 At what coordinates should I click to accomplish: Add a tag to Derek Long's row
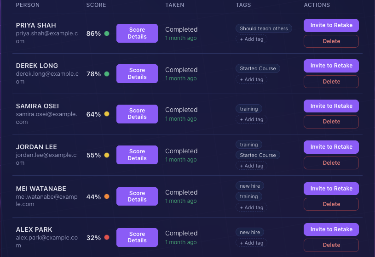click(251, 79)
